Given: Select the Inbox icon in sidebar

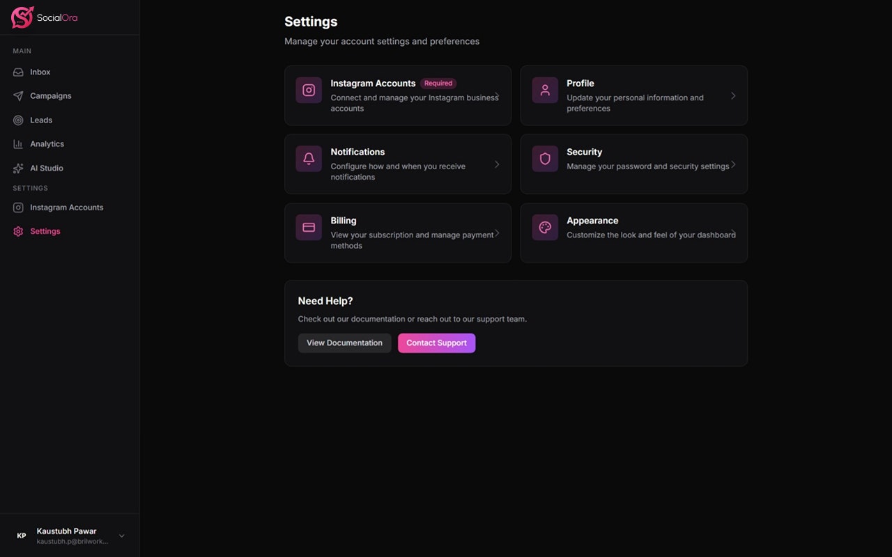Looking at the screenshot, I should click(17, 72).
